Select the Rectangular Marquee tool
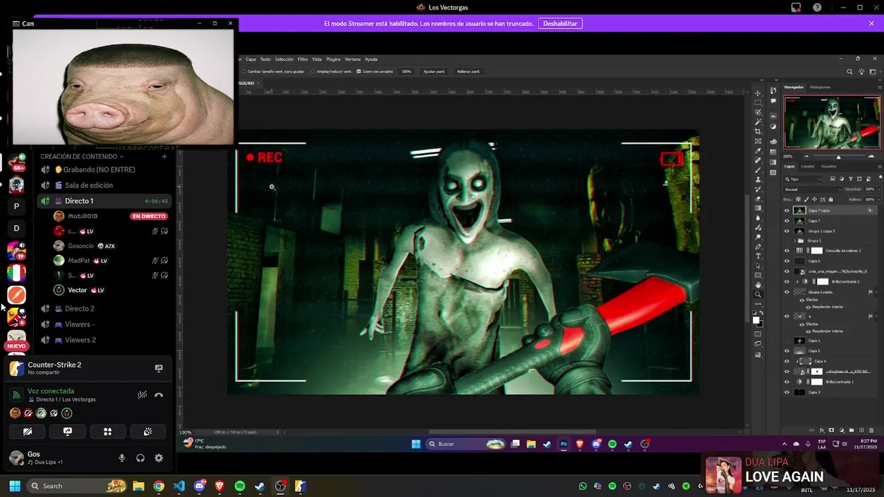 (758, 102)
